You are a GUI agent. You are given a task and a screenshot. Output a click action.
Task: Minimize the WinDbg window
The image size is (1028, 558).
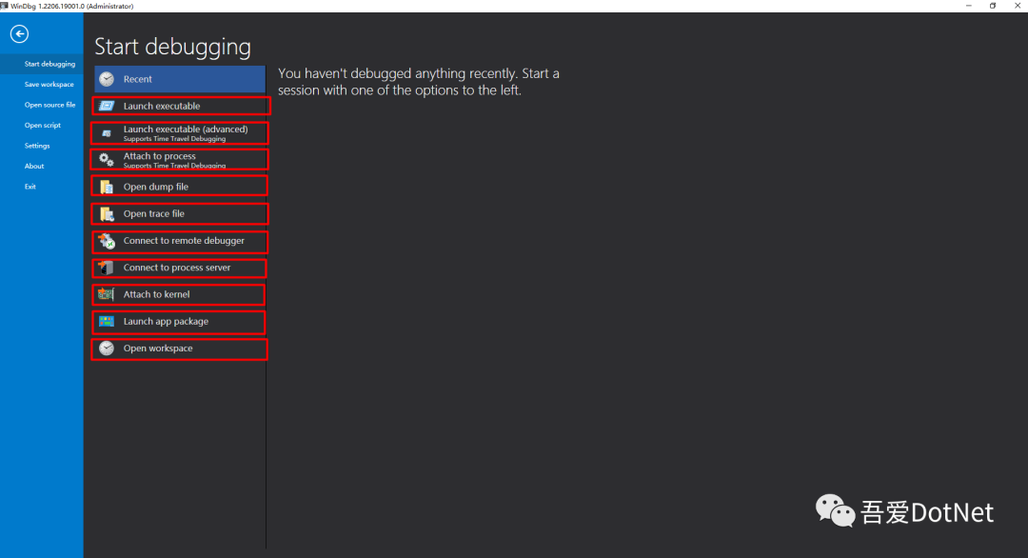click(968, 6)
